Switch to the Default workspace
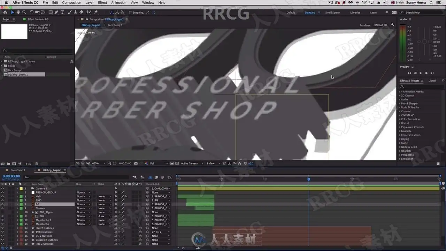446x251 pixels. (x=291, y=13)
